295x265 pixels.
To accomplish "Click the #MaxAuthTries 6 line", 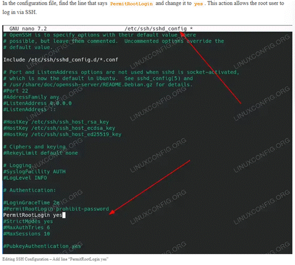I will point(26,228).
